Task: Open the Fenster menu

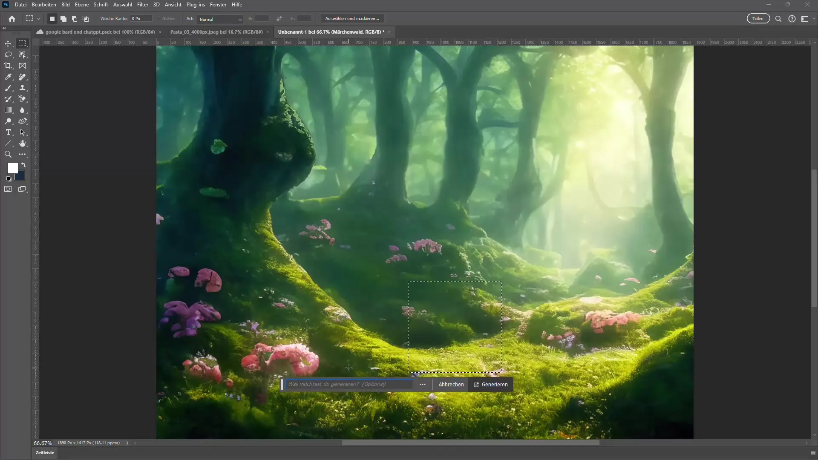Action: click(218, 5)
